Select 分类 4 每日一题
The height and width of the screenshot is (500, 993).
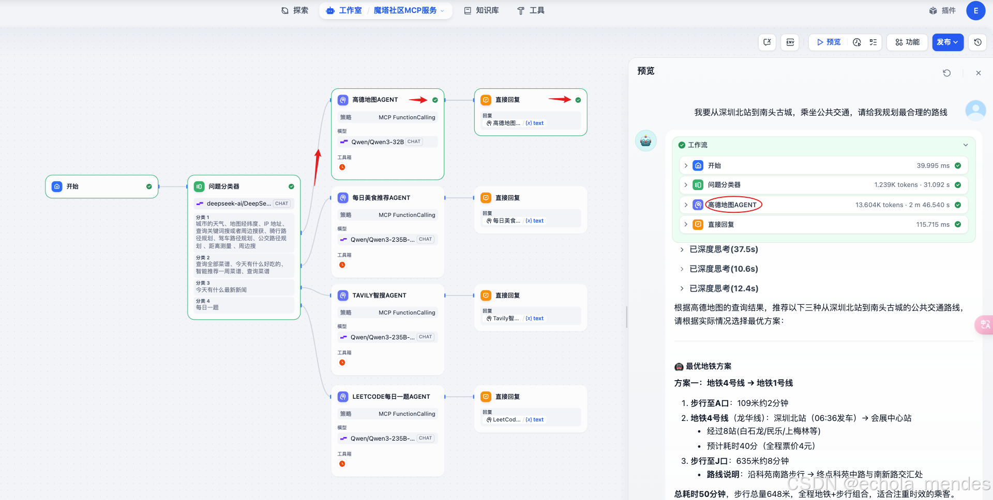tap(244, 305)
